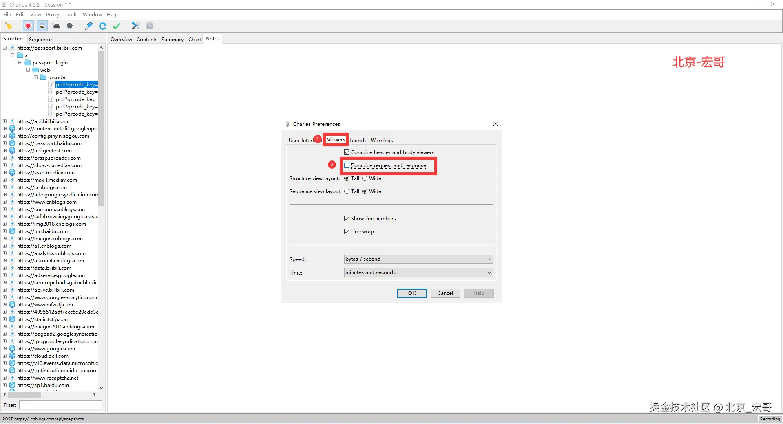Uncheck Line wrap option
Image resolution: width=783 pixels, height=424 pixels.
(347, 232)
